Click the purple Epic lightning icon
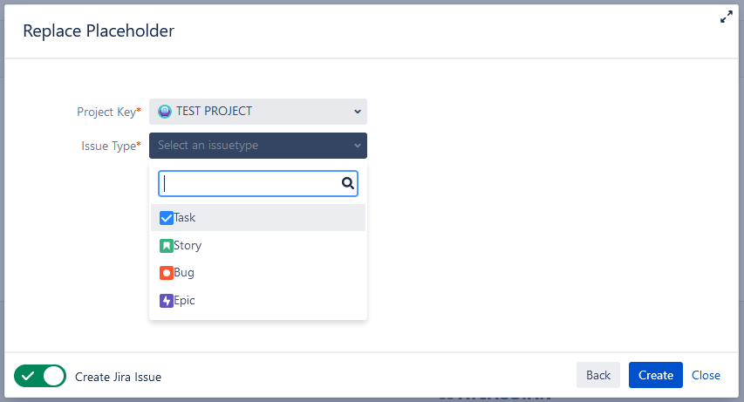Viewport: 744px width, 402px height. pos(167,301)
